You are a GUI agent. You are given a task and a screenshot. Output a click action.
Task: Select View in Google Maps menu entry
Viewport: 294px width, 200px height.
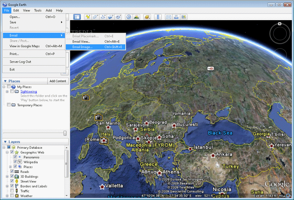[25, 46]
